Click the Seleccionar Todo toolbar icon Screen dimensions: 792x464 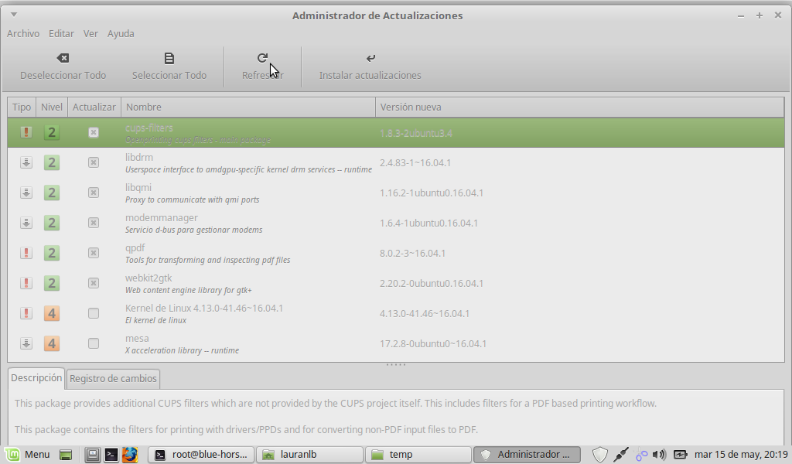(x=169, y=58)
